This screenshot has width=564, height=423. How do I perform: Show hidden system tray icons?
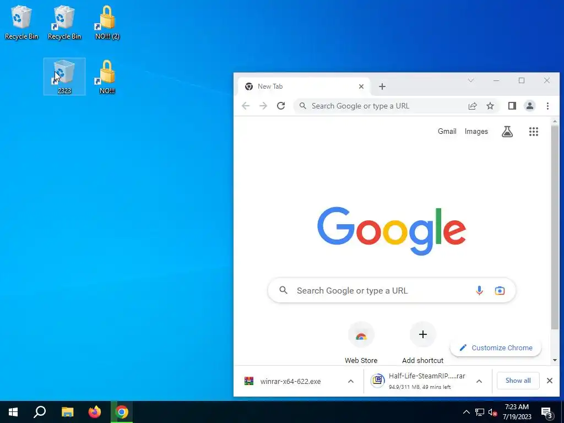click(x=466, y=412)
